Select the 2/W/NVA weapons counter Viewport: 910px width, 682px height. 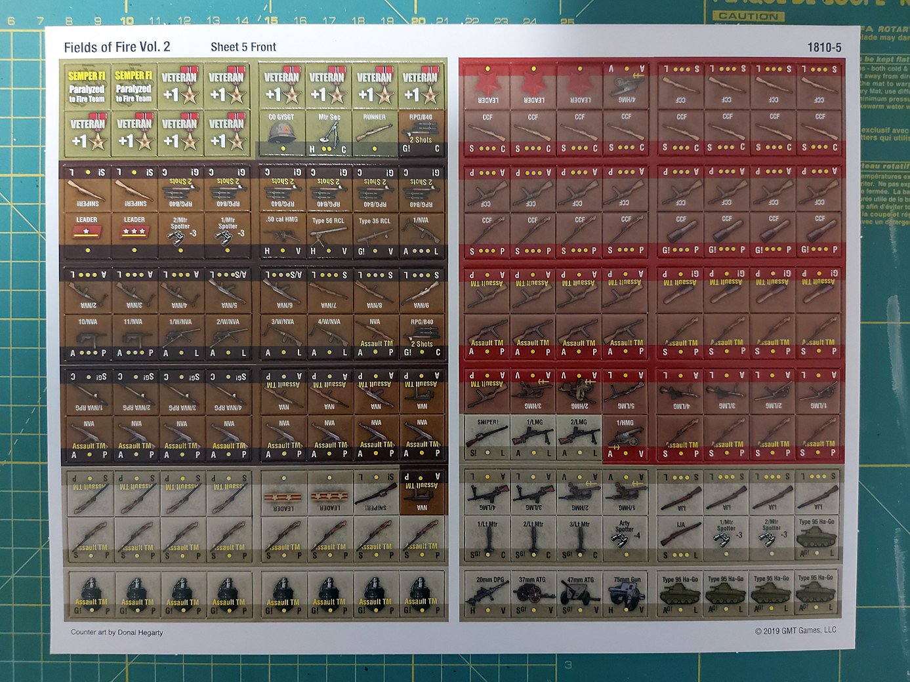pos(228,338)
